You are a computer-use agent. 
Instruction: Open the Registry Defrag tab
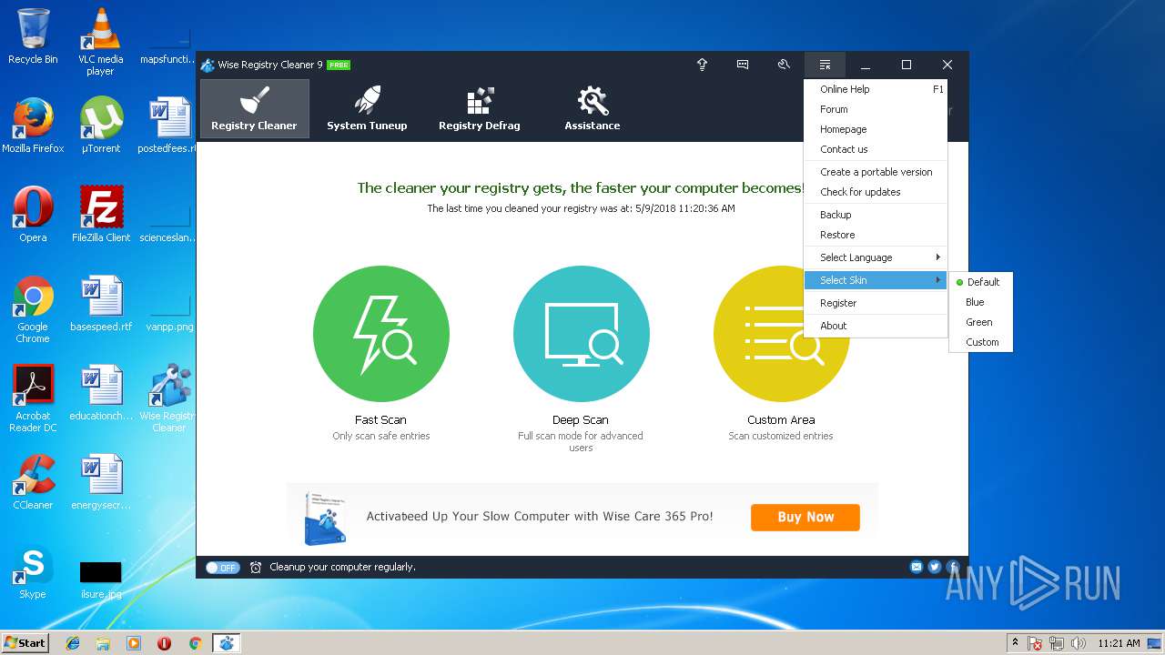click(480, 108)
